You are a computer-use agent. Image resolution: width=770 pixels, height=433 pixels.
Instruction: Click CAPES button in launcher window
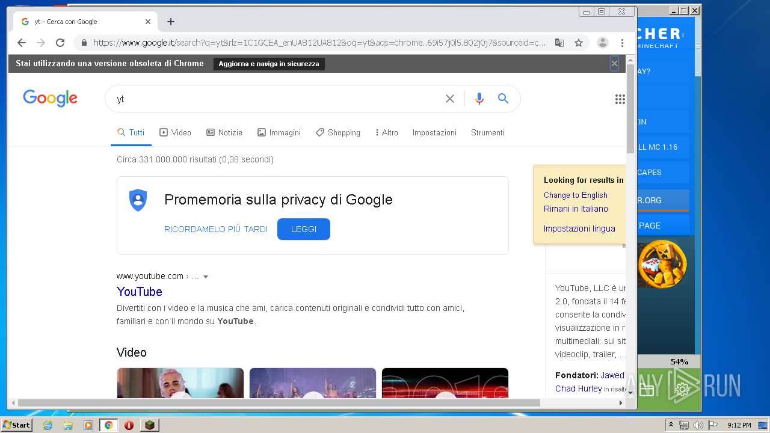[662, 172]
